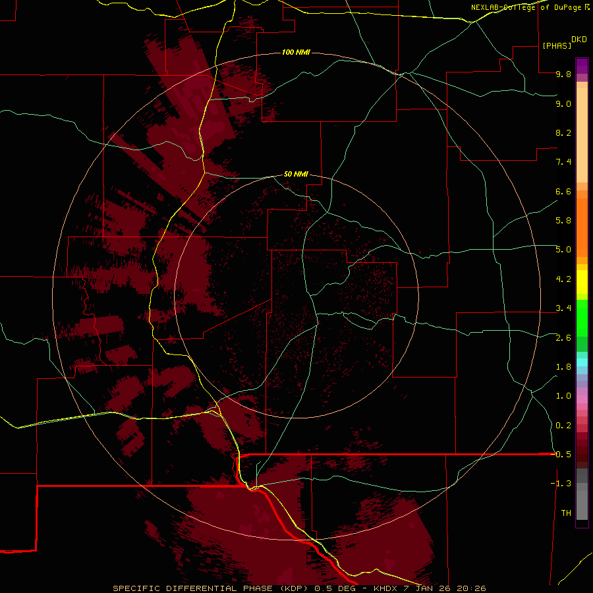Click the 7.4 scale label
Viewport: 593px width, 593px height.
563,162
